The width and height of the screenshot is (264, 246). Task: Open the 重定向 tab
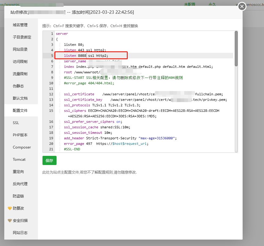tap(18, 171)
